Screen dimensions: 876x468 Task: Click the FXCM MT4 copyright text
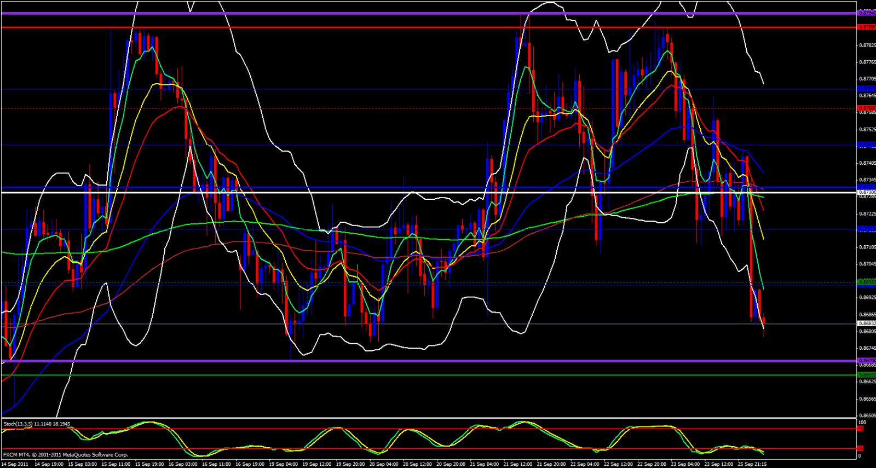66,454
